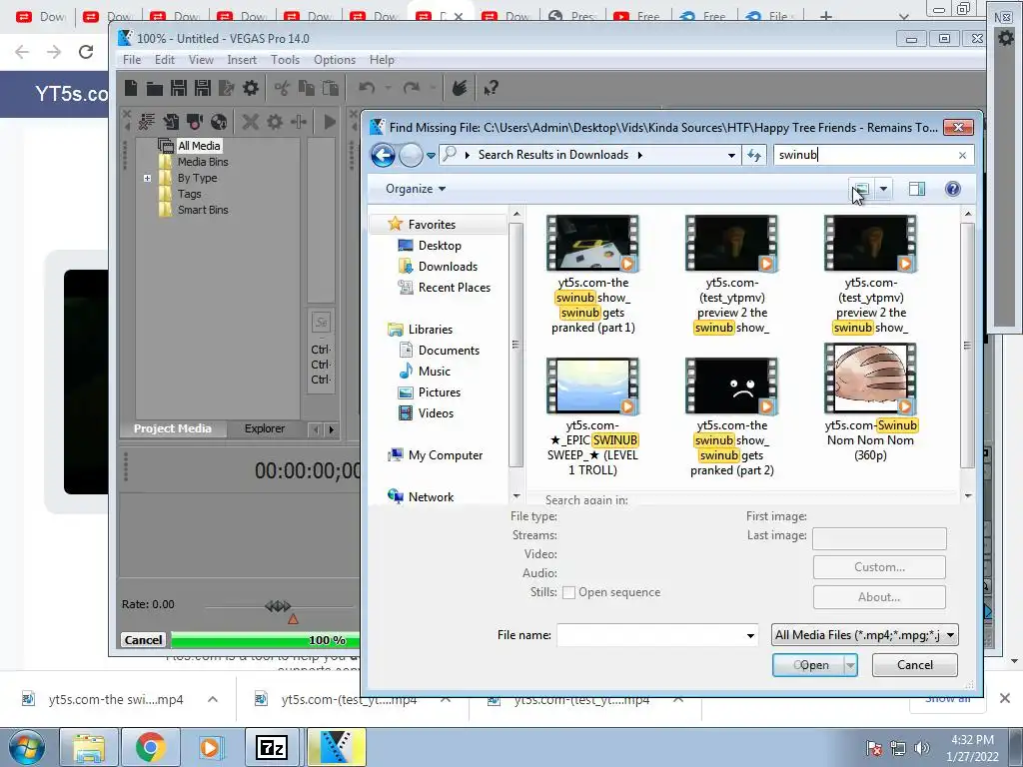
Task: Open the All Media Files type dropdown
Action: [x=865, y=635]
